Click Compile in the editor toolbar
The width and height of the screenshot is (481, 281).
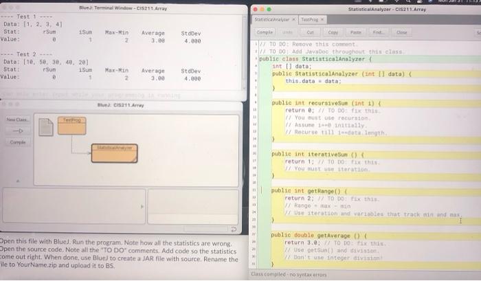265,32
